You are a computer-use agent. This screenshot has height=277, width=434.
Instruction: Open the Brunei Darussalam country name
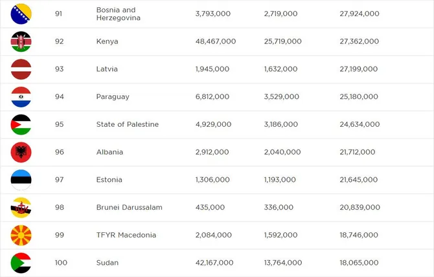coord(130,207)
